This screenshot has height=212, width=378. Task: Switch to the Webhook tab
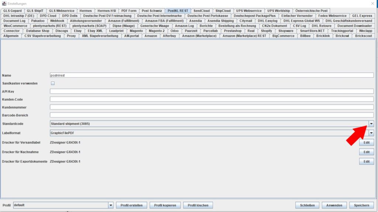pos(57,21)
